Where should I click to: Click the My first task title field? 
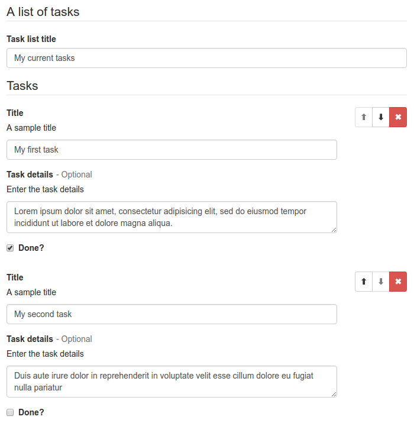172,150
